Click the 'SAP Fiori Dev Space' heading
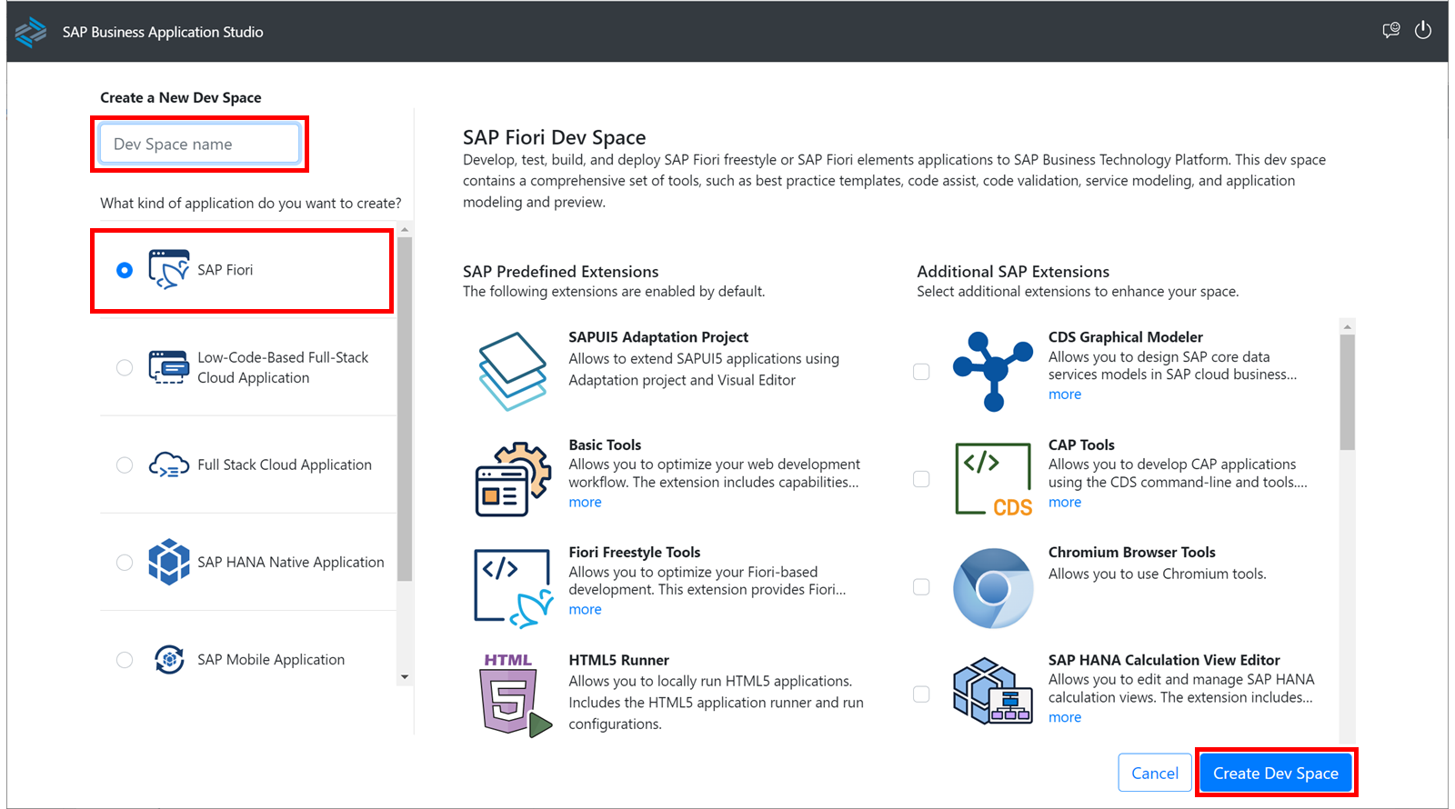The image size is (1455, 809). click(554, 137)
